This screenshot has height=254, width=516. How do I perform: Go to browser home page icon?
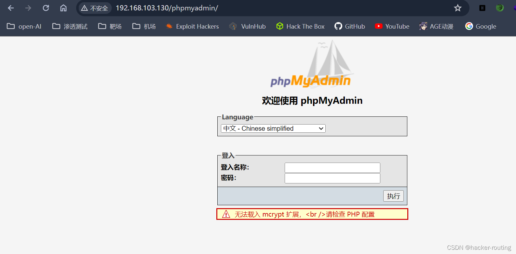[63, 8]
